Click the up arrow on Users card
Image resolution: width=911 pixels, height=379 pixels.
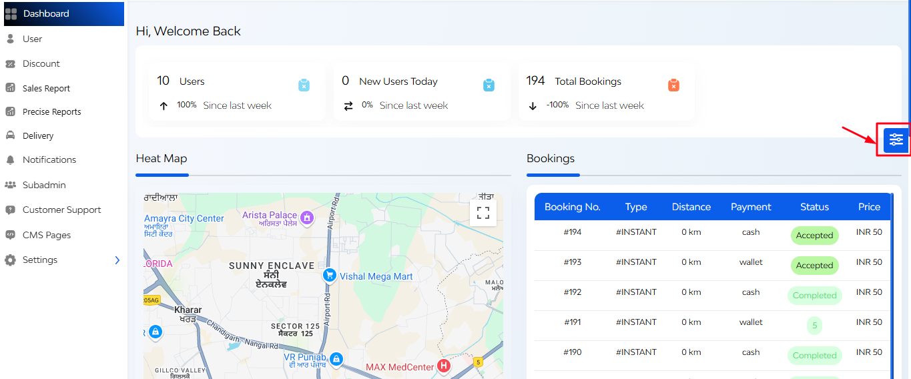(x=164, y=105)
